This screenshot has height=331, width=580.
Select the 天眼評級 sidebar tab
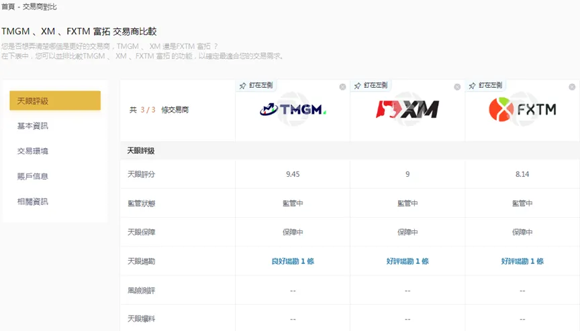click(55, 101)
